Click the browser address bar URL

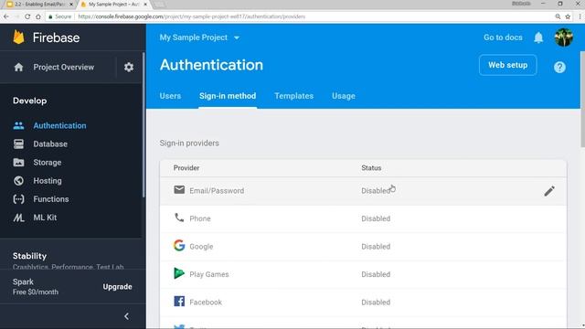point(192,16)
